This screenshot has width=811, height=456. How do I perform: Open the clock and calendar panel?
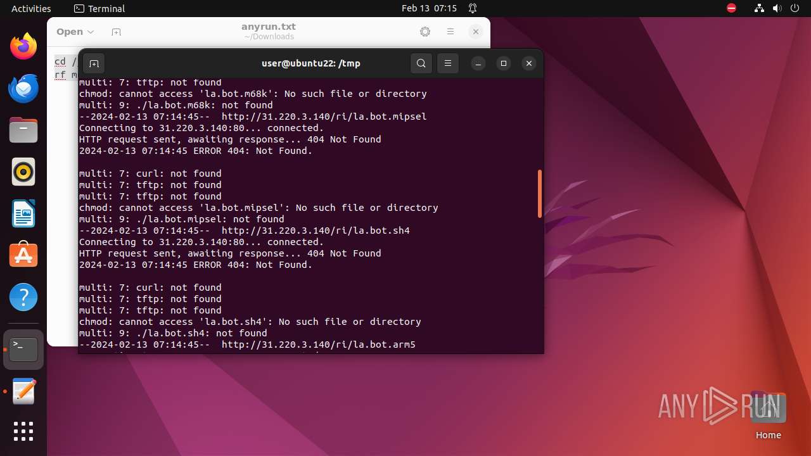tap(429, 8)
